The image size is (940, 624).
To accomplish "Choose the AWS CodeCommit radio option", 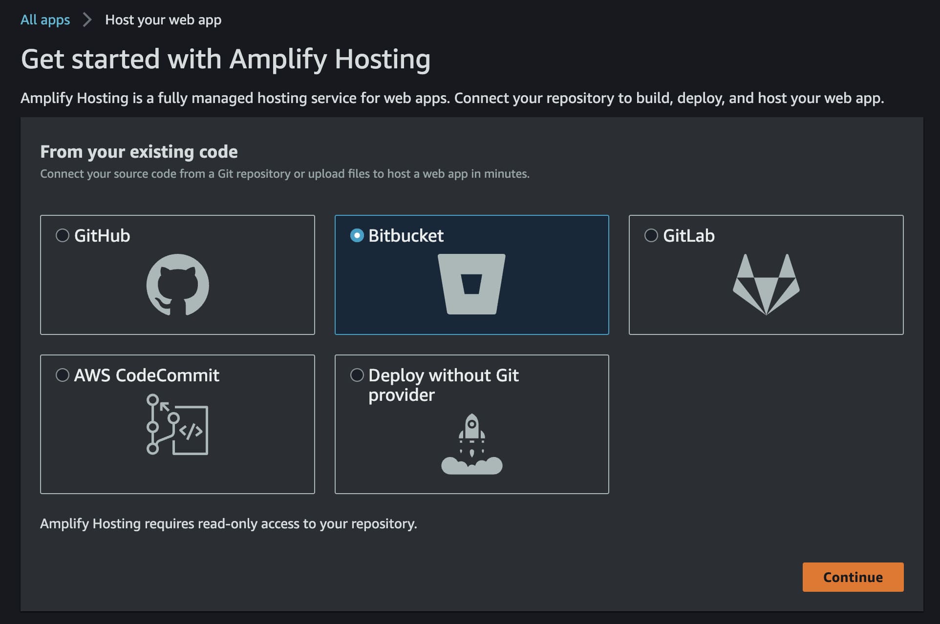I will tap(63, 375).
